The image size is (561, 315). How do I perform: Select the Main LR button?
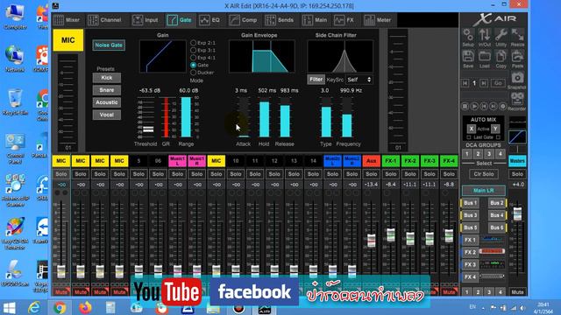coord(484,191)
